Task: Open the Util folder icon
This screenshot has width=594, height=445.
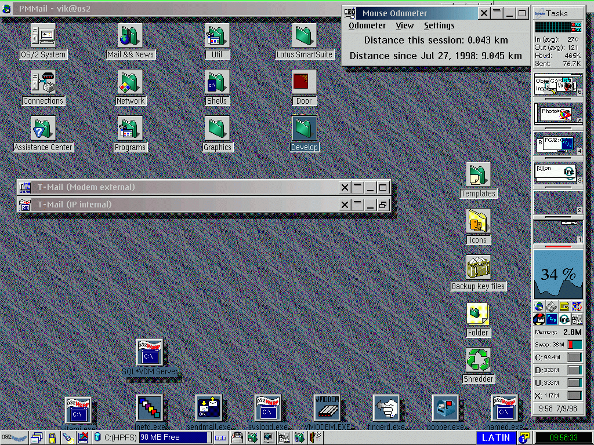Action: [x=217, y=36]
